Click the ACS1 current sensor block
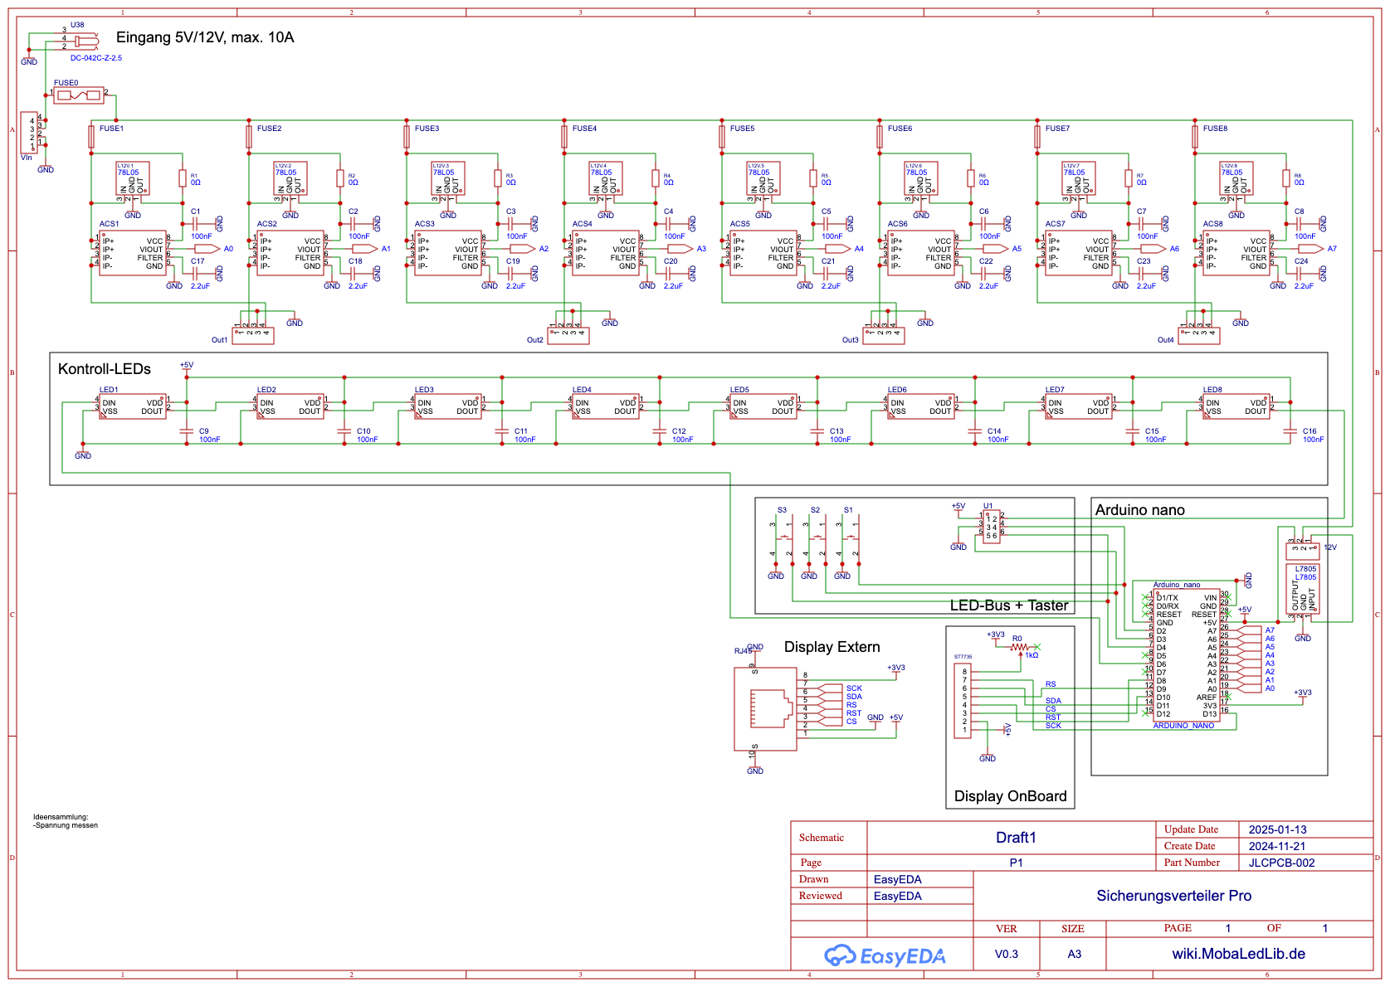The image size is (1390, 987). pyautogui.click(x=133, y=253)
